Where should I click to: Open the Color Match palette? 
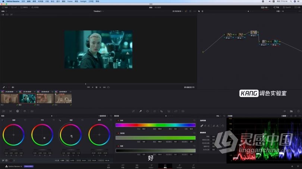point(10,111)
